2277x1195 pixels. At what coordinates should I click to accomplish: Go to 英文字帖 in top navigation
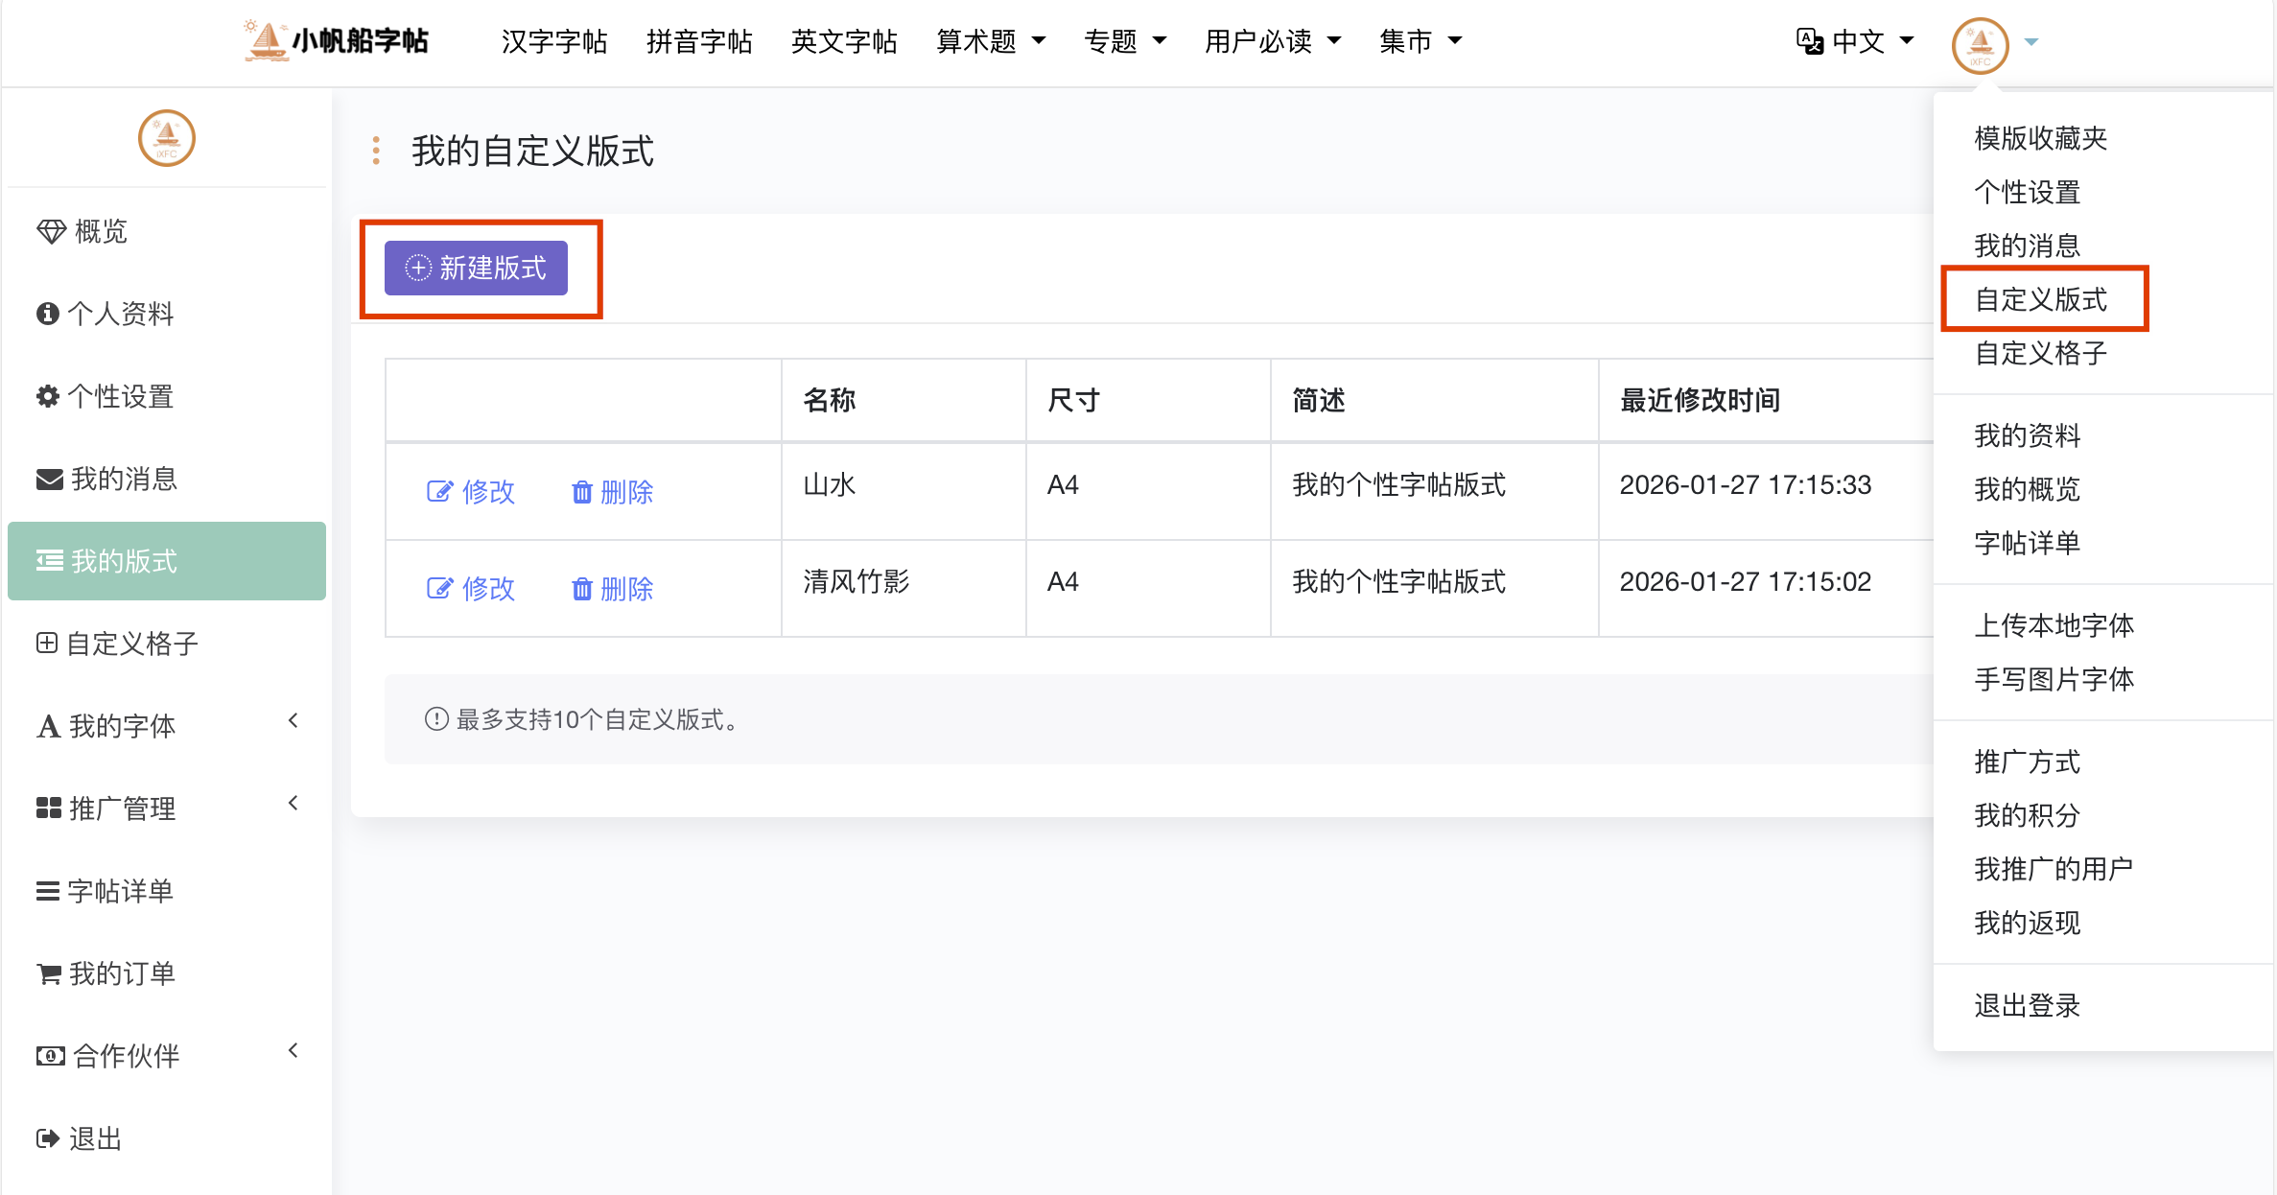[x=844, y=41]
